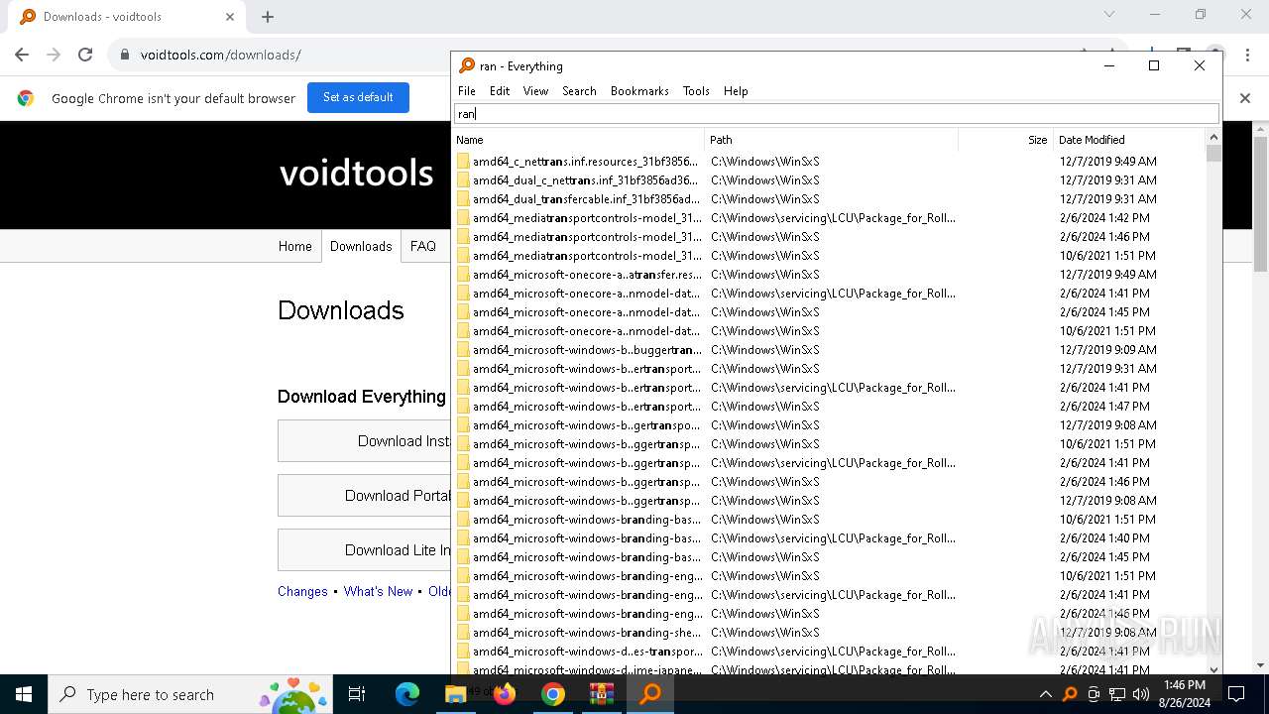
Task: Open voidtools Downloads tab
Action: [361, 246]
